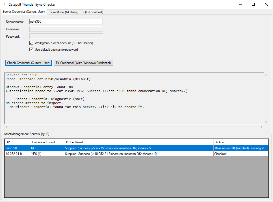
Task: Maximize the Sync Checker window
Action: [x=253, y=4]
